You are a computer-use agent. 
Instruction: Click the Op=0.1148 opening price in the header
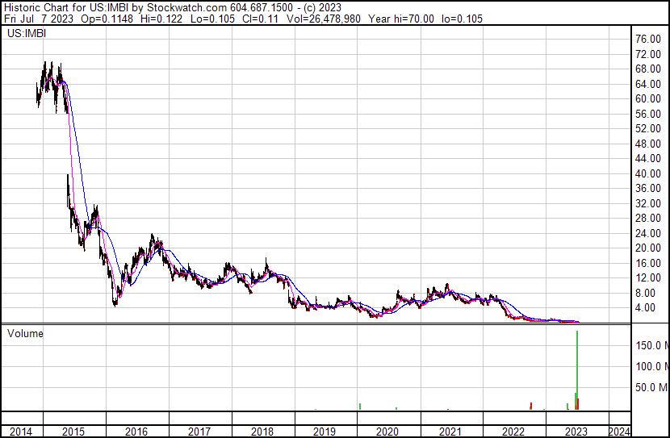pos(107,19)
